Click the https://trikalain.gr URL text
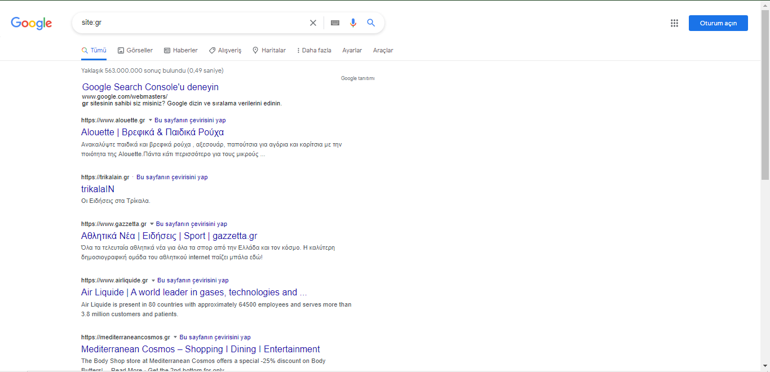770x372 pixels. 105,178
